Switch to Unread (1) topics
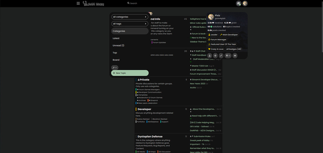Viewport: 323px width, 153px height. click(118, 45)
